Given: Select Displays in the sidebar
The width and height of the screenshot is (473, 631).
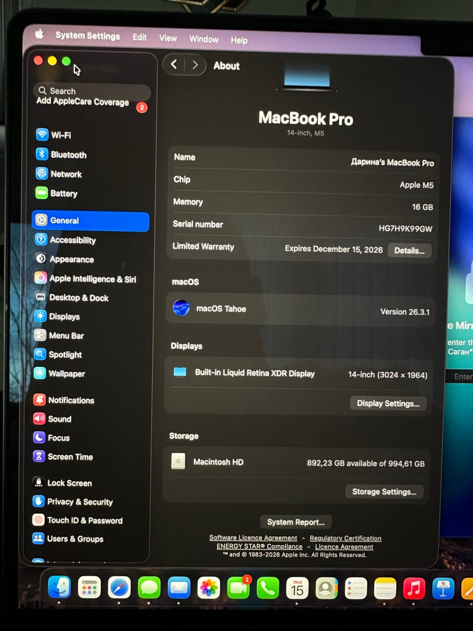Looking at the screenshot, I should [x=57, y=316].
